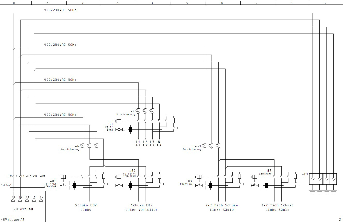343x222 pixels.
Task: Select the 'Schuko EDV Links' label
Action: coord(84,207)
